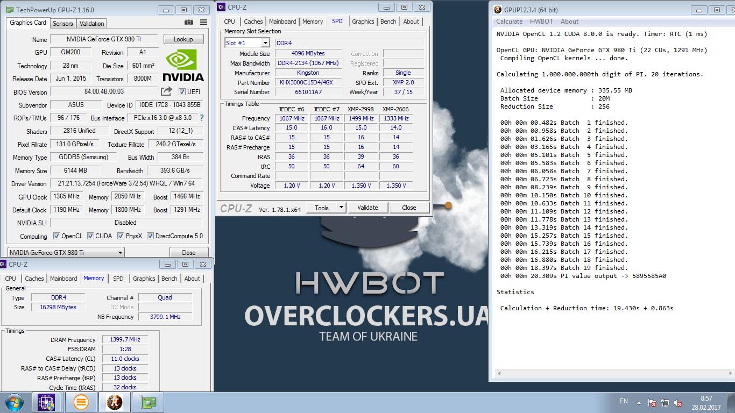Open the Bench tab in CPU-Z SPD window

[x=388, y=22]
